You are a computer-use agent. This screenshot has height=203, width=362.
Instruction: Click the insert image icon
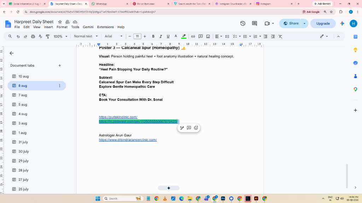[208, 36]
